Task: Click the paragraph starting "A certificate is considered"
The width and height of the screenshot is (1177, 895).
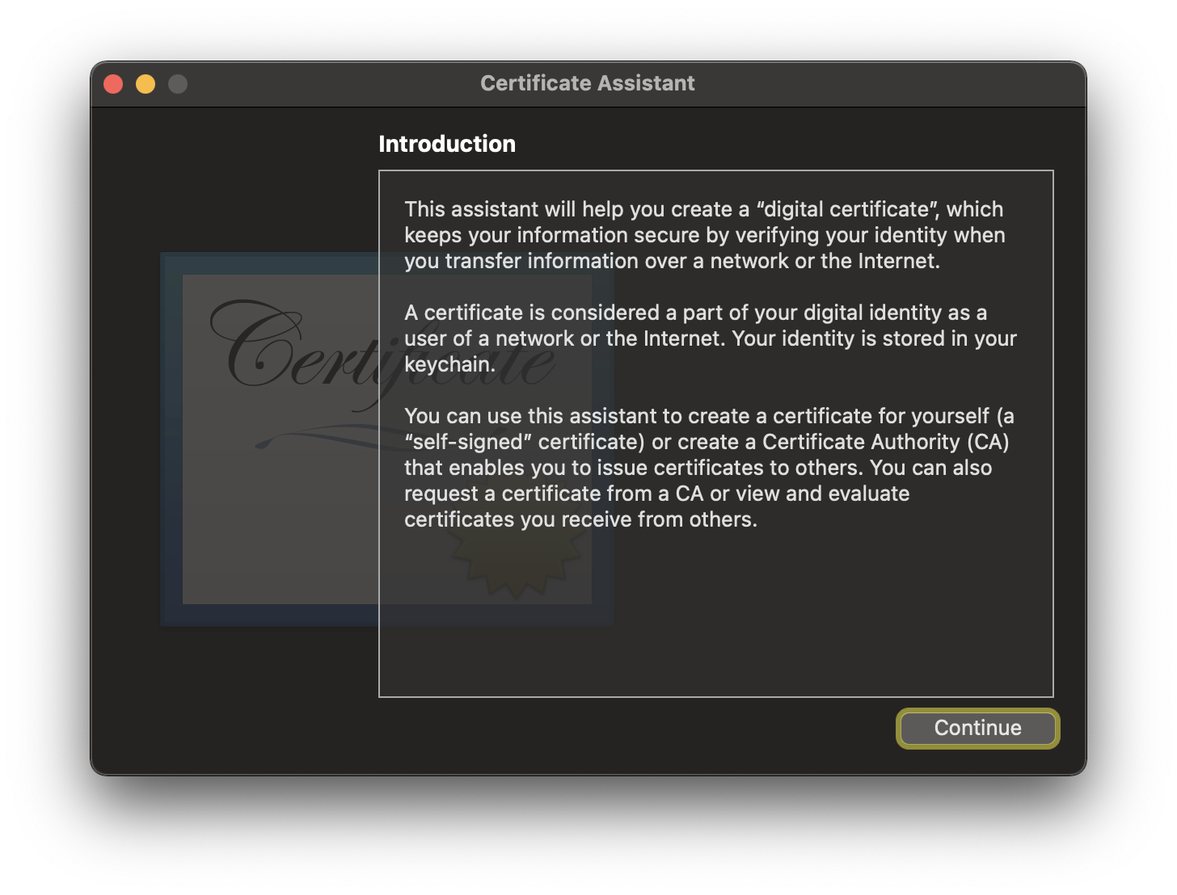Action: tap(710, 338)
